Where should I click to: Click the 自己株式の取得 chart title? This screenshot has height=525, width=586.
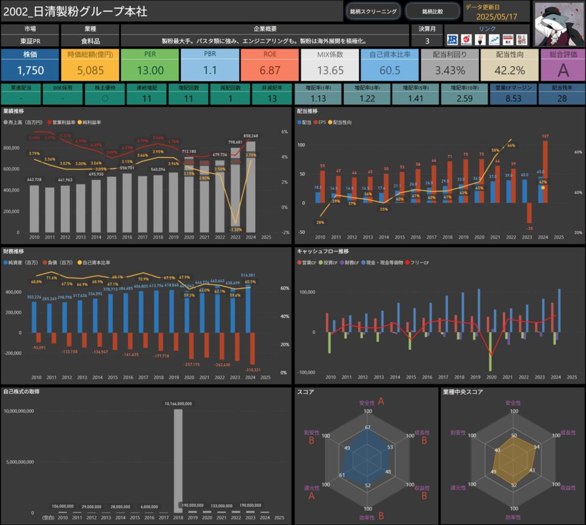click(21, 392)
